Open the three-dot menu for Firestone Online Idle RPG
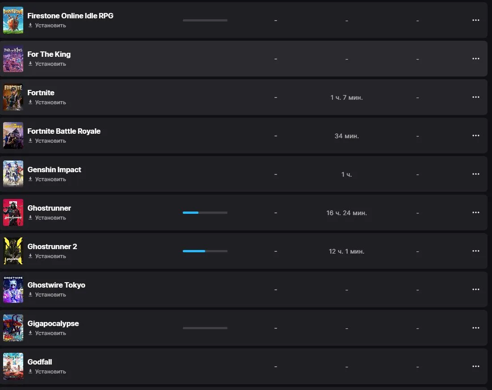This screenshot has height=390, width=492. 475,20
